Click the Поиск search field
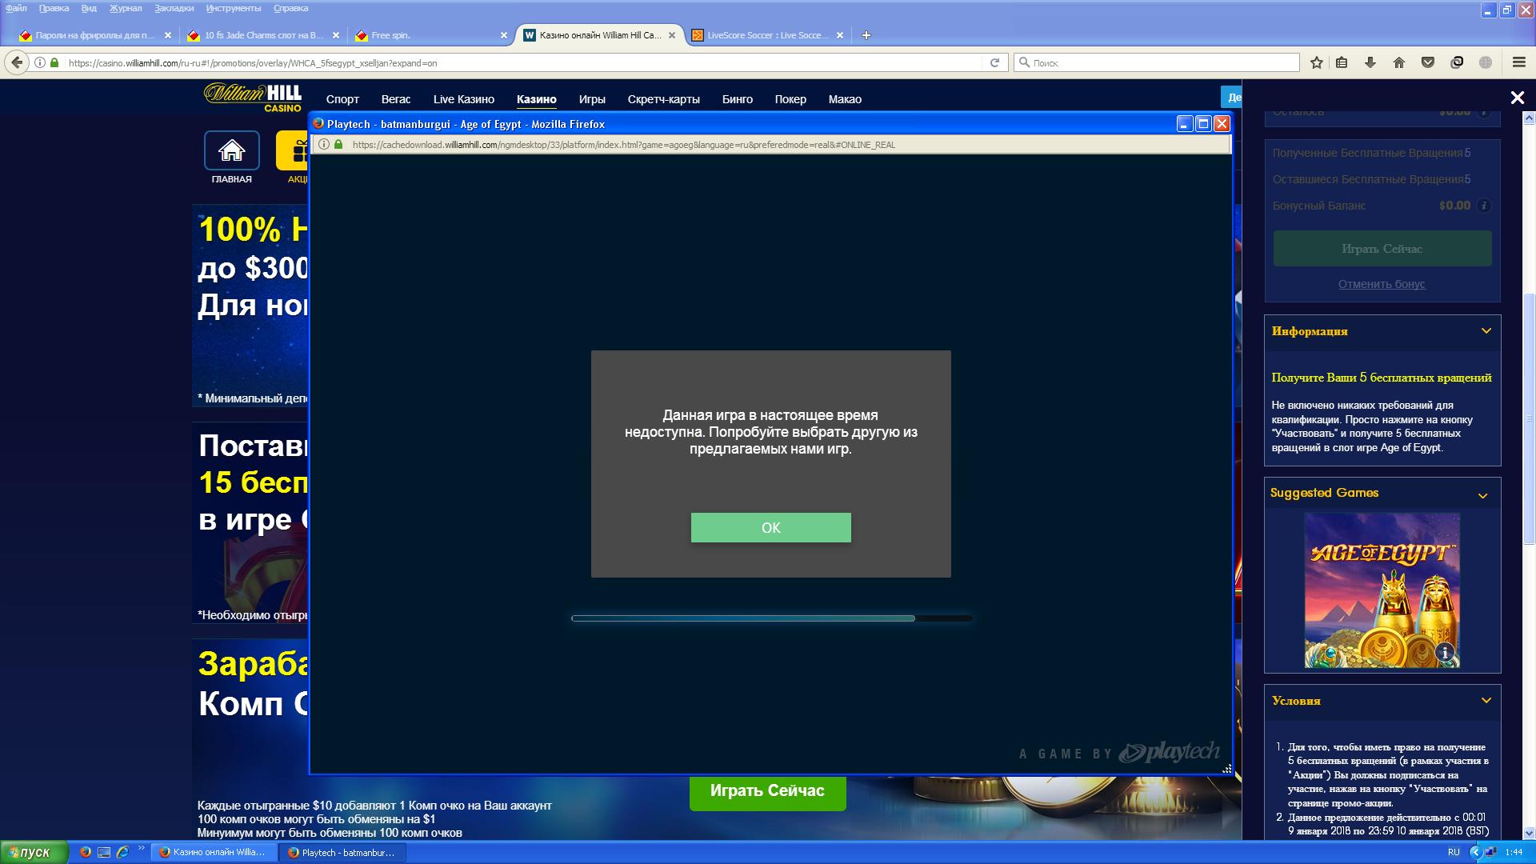This screenshot has width=1536, height=864. (x=1157, y=62)
